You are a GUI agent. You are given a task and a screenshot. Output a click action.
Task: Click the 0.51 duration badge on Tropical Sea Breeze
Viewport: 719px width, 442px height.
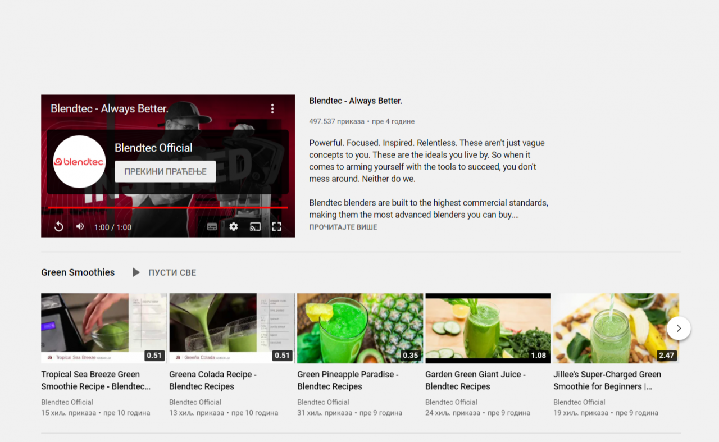point(154,355)
